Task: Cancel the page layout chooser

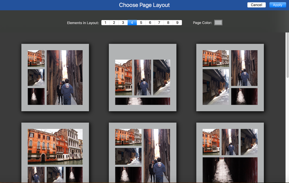Action: 256,5
